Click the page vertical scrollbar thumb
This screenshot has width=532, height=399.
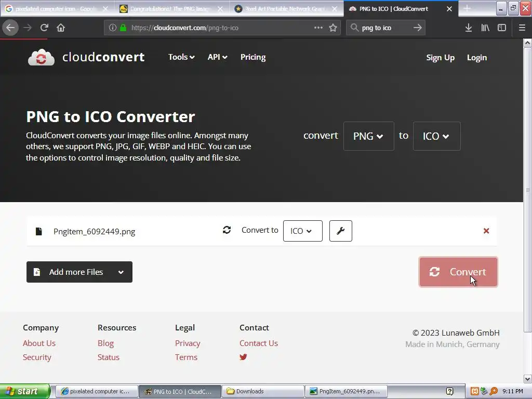[x=528, y=190]
